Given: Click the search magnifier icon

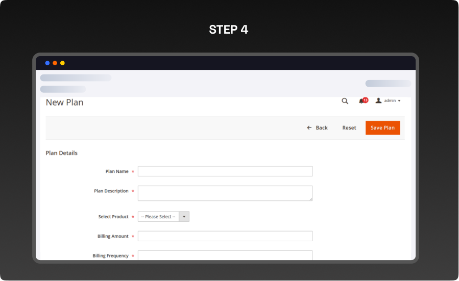Looking at the screenshot, I should 345,101.
